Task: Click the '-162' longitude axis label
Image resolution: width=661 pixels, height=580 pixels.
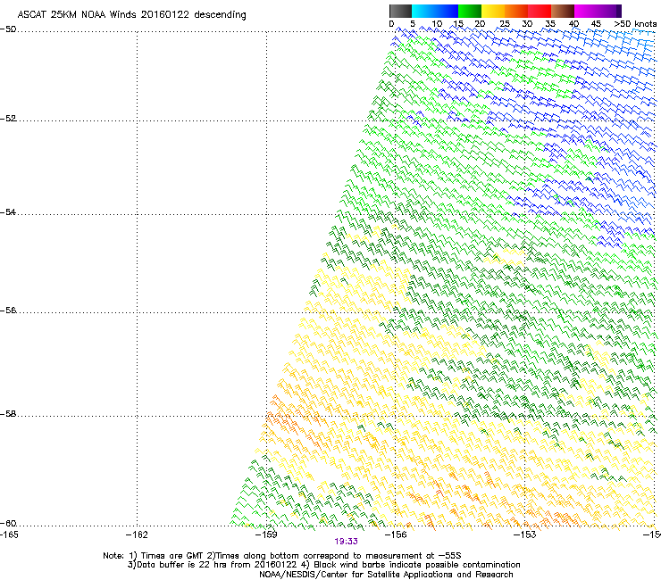Action: click(137, 534)
